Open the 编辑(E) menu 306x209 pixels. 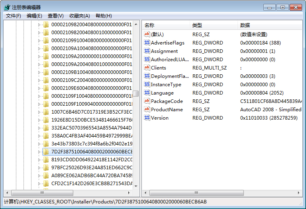click(34, 16)
